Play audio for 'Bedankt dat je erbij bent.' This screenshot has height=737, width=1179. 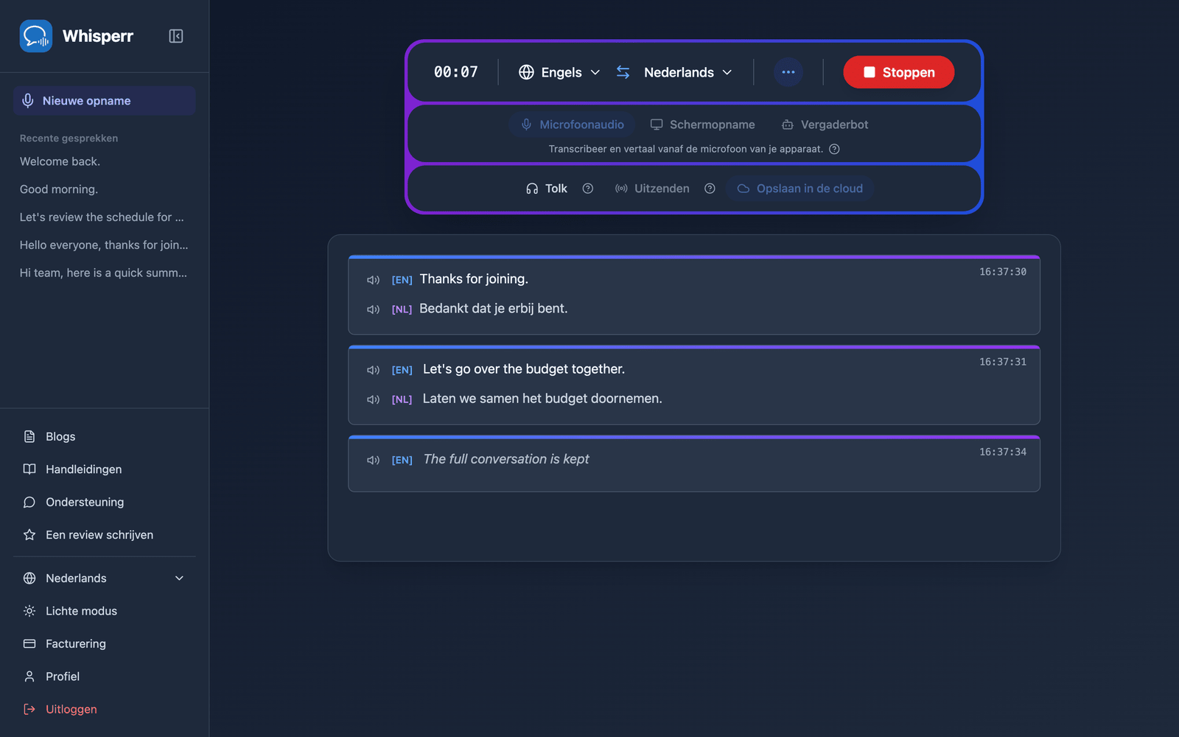coord(374,310)
